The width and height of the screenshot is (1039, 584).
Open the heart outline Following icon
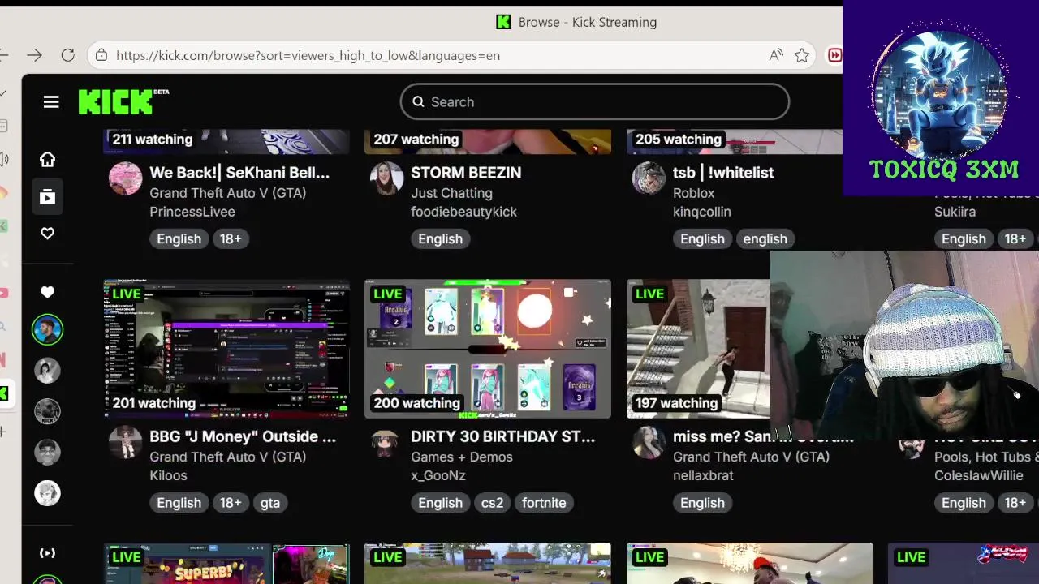click(47, 234)
